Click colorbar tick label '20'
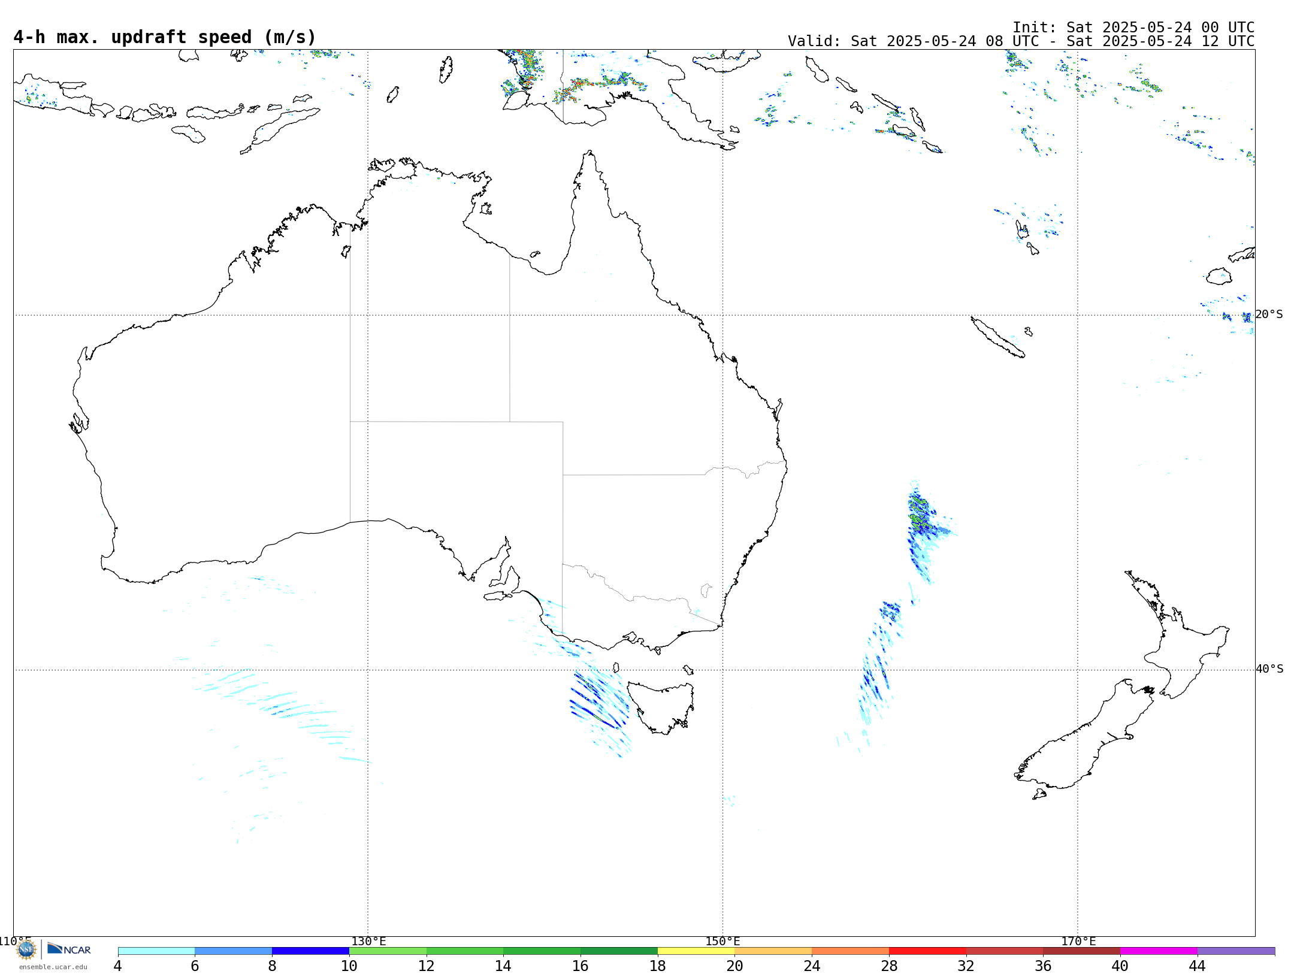 735,966
